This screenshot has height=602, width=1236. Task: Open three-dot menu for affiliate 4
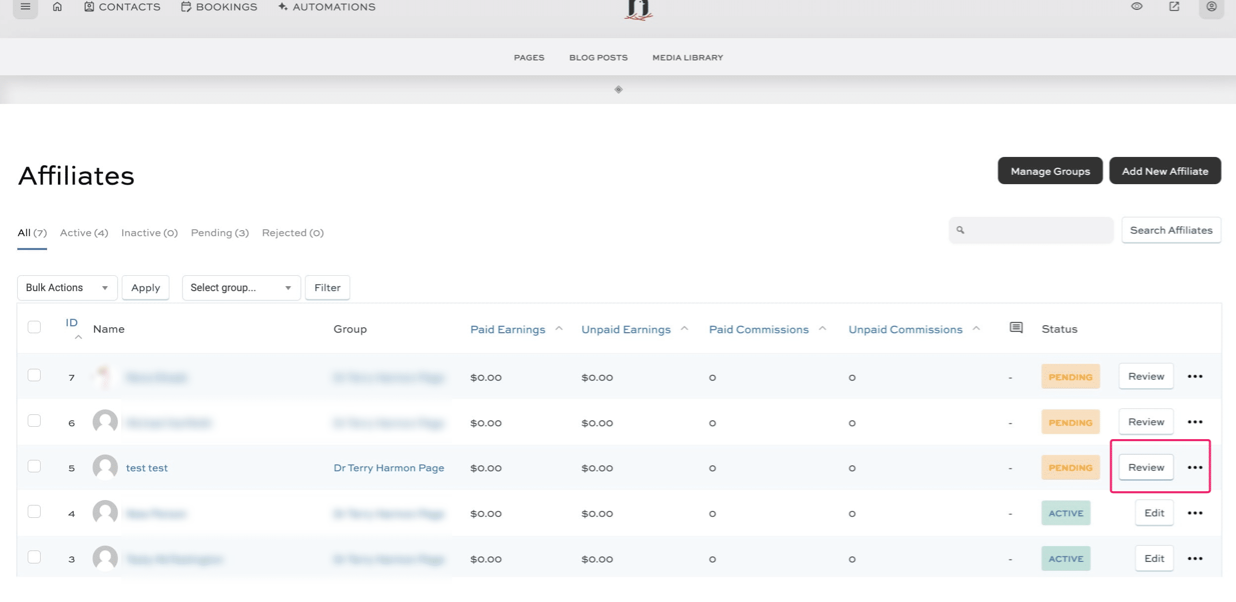(1195, 513)
